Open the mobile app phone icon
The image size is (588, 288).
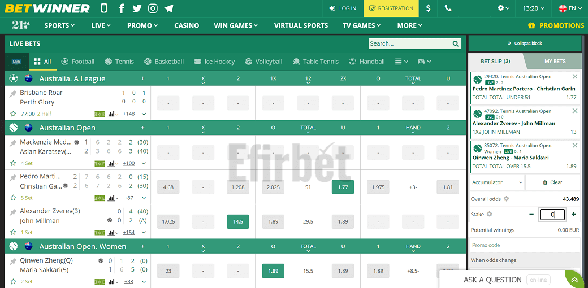click(104, 8)
